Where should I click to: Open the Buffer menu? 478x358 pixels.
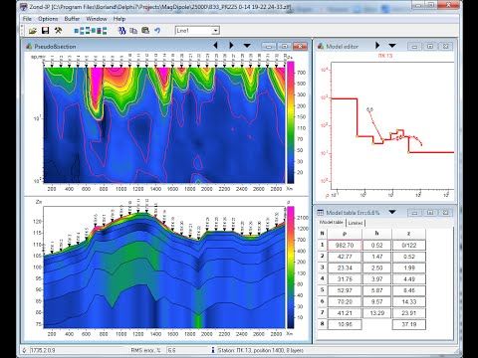pos(72,19)
